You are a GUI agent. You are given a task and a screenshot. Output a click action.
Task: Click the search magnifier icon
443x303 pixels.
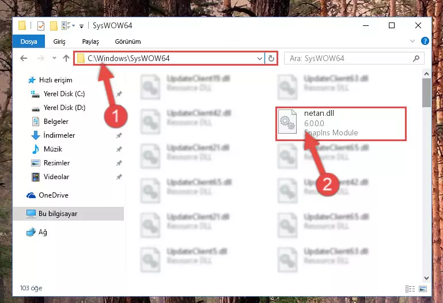(416, 58)
